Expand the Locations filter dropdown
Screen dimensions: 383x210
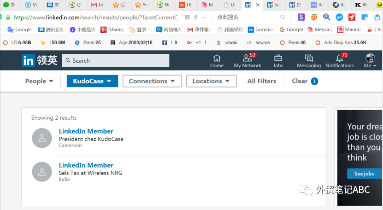(x=211, y=81)
